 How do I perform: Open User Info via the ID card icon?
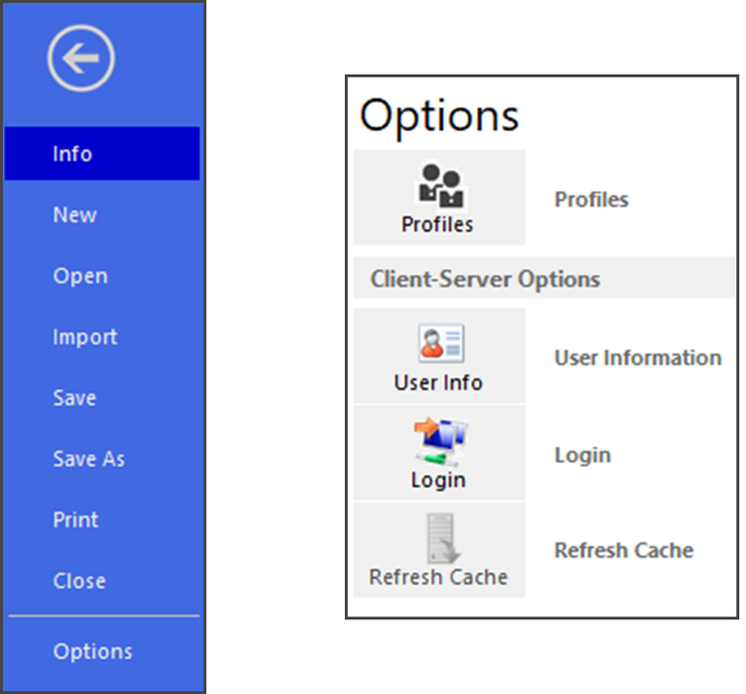439,344
